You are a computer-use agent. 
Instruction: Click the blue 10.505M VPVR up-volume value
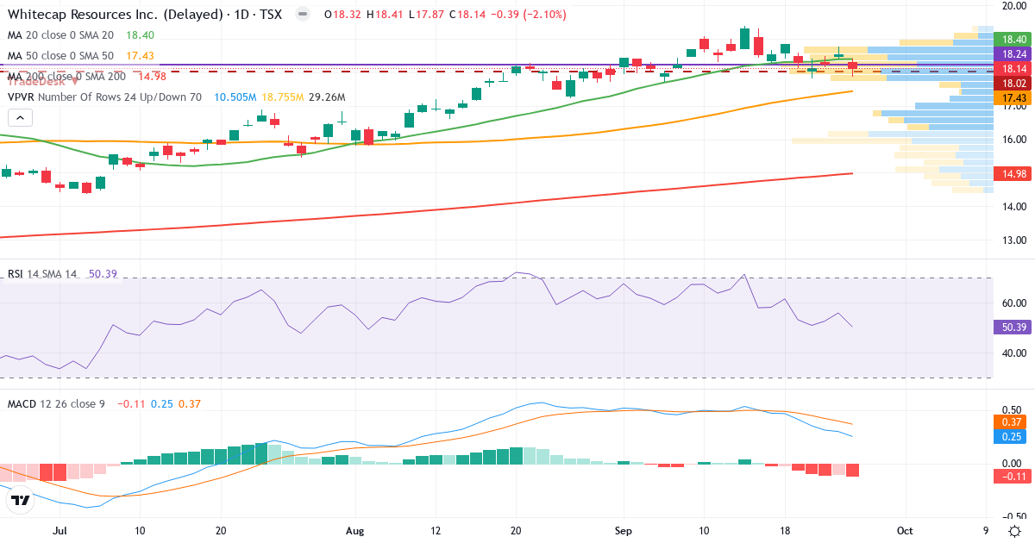tap(235, 97)
